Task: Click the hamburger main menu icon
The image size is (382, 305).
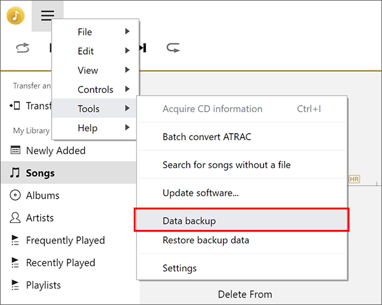Action: pos(47,16)
